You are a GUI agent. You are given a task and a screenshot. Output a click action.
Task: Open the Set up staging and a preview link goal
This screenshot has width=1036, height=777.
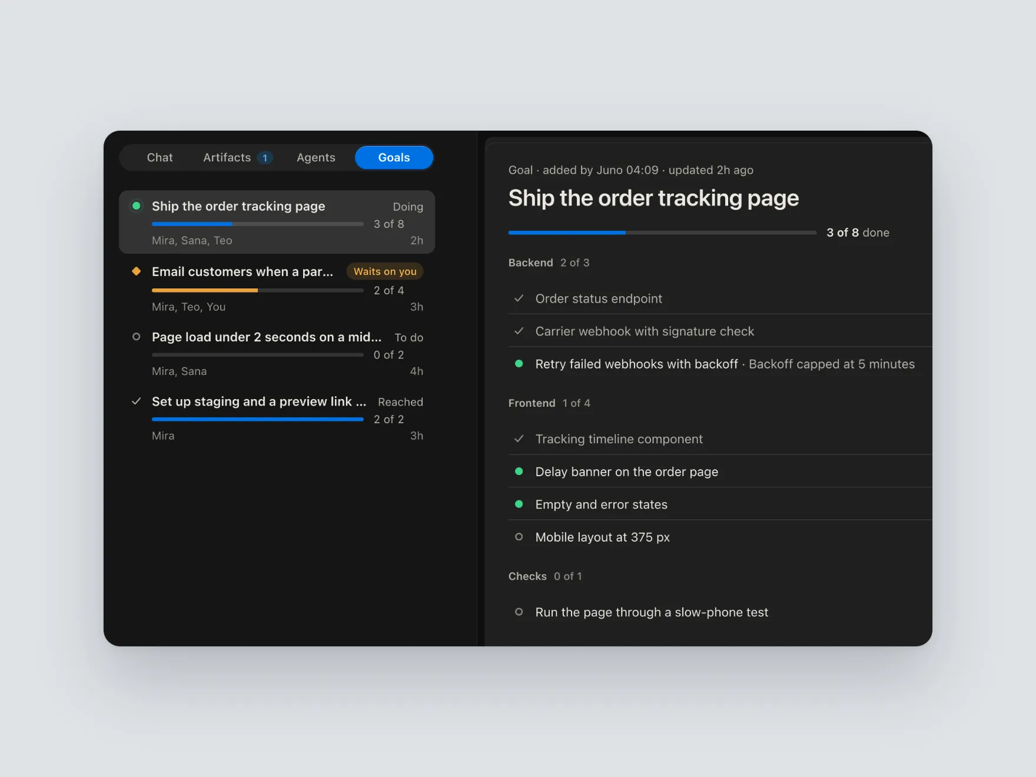277,418
